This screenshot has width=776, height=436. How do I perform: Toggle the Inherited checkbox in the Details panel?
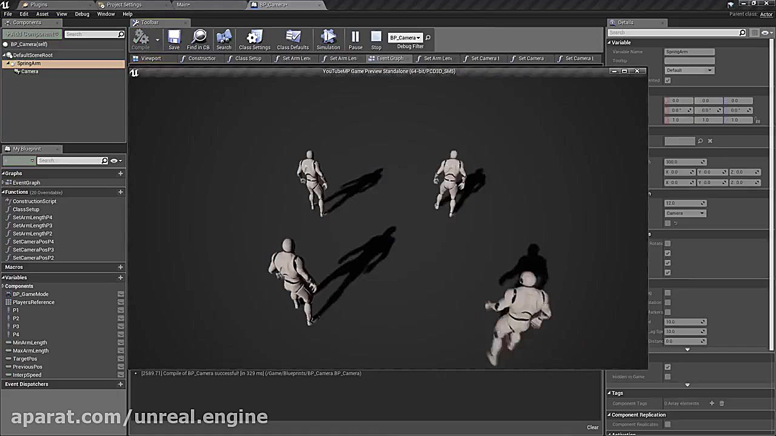click(x=667, y=80)
